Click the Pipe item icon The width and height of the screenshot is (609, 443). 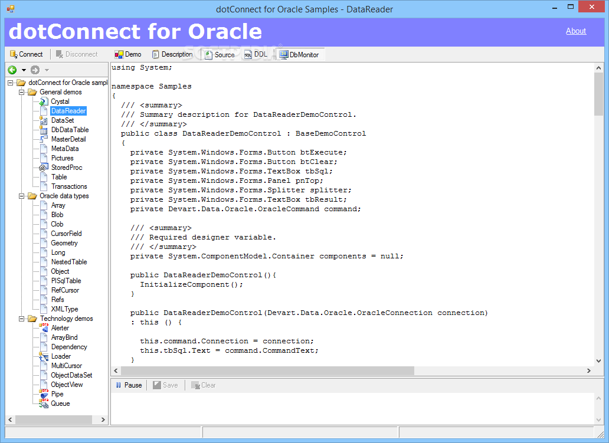point(44,394)
